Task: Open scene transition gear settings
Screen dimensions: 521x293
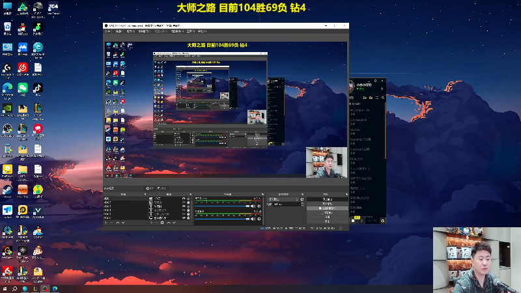Action: 302,199
